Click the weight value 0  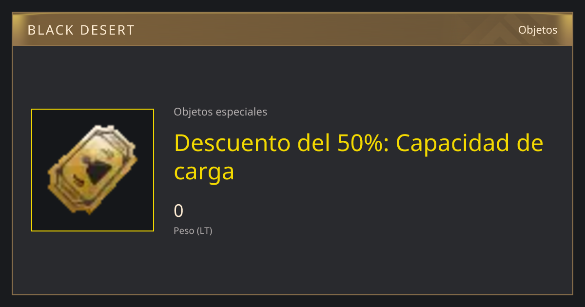pyautogui.click(x=178, y=211)
